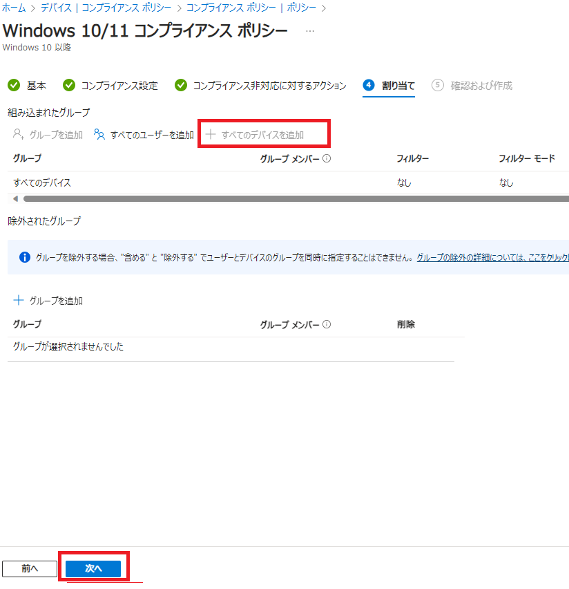Click the plus icon for excluded グループを追加

click(19, 301)
